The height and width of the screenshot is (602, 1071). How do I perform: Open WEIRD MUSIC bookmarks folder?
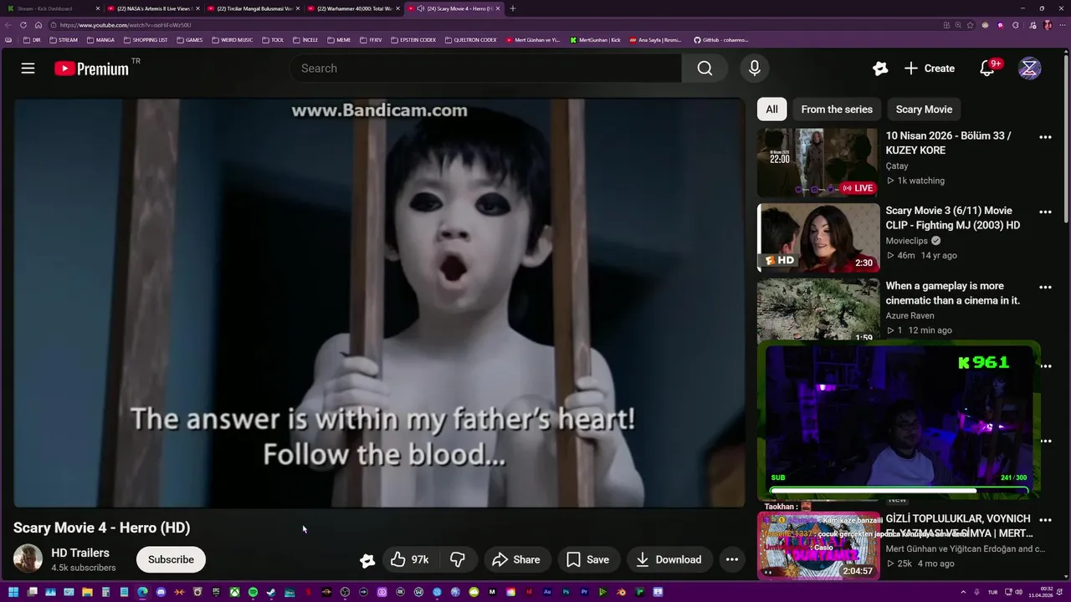(x=232, y=39)
